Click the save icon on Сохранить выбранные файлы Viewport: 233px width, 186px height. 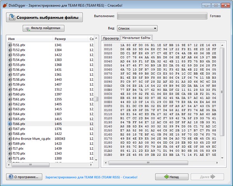pos(13,17)
